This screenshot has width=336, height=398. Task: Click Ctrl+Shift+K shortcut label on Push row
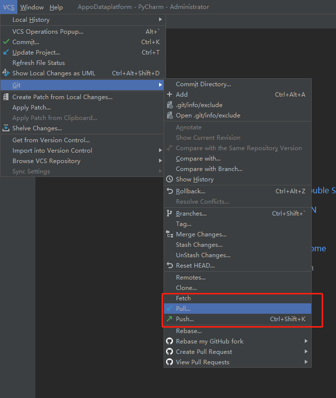tap(288, 319)
